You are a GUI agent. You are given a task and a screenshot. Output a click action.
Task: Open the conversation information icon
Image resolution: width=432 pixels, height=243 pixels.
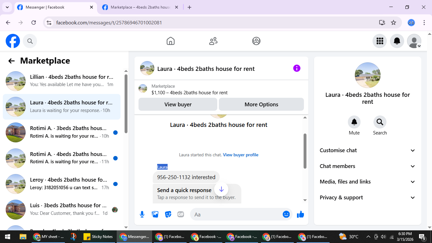(297, 68)
